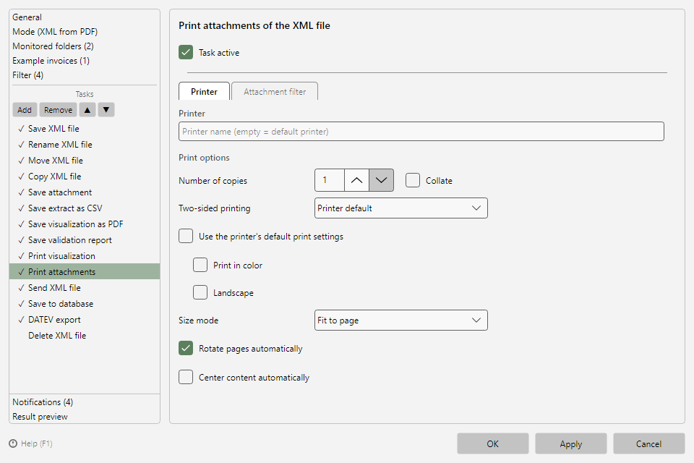Enable Center content automatically
This screenshot has width=694, height=463.
click(x=186, y=377)
